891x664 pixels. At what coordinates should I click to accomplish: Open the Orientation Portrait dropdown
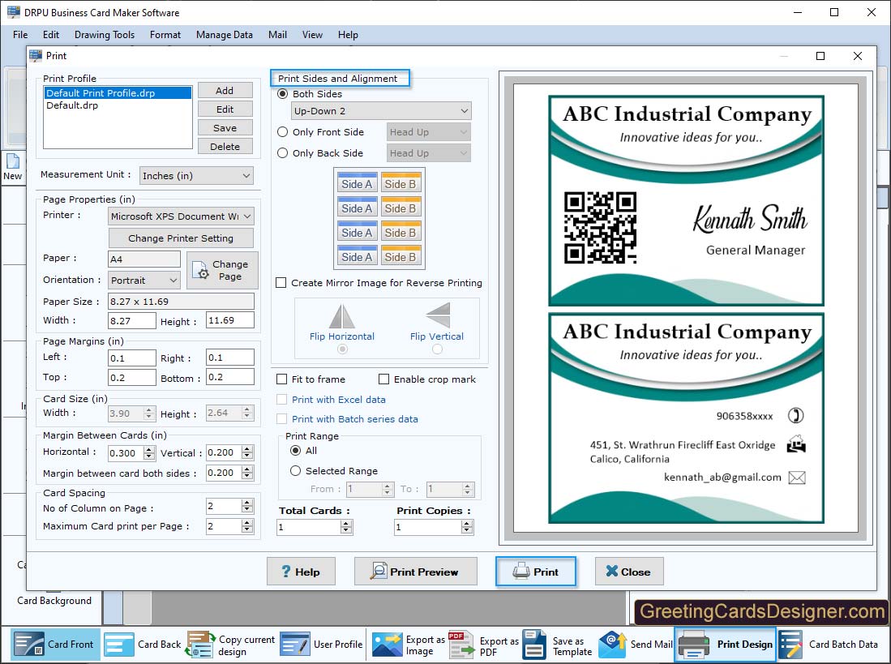click(144, 280)
